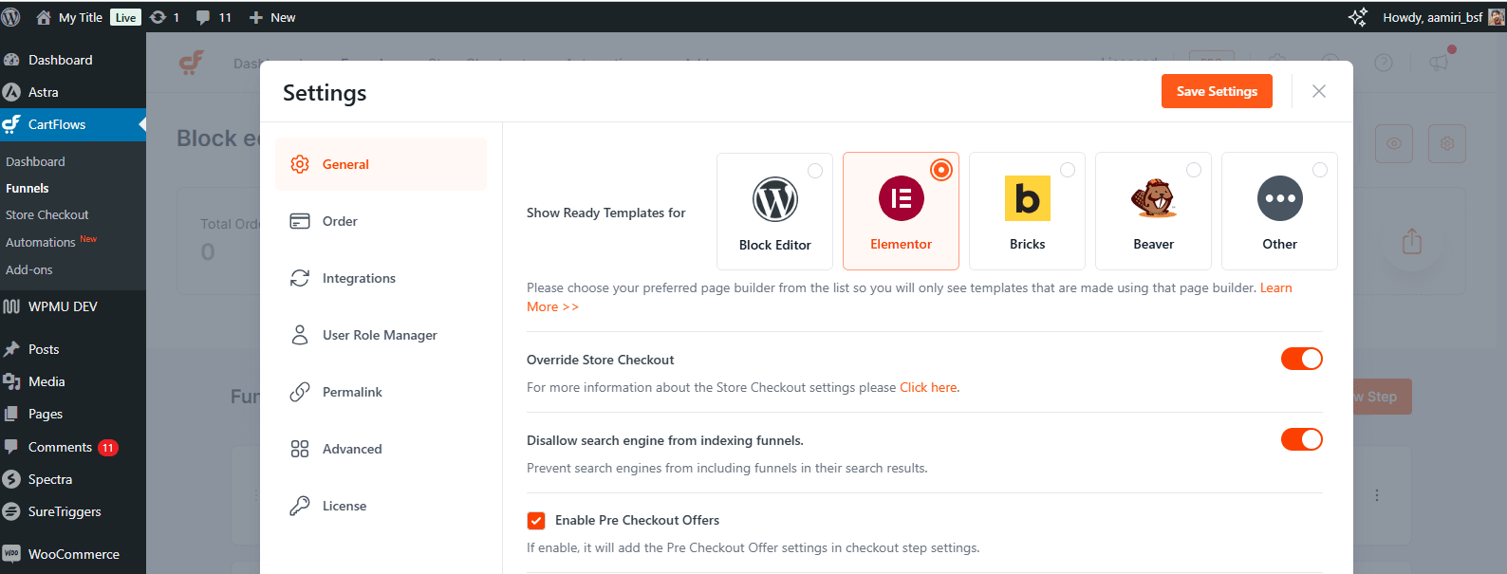Open the Permalink settings tab
This screenshot has height=574, width=1507.
click(x=352, y=392)
